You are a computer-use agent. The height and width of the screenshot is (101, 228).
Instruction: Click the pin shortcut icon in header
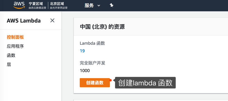pyautogui.click(x=111, y=6)
